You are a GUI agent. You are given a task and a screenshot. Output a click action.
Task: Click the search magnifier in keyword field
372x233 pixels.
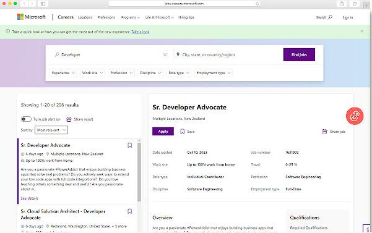tap(57, 55)
